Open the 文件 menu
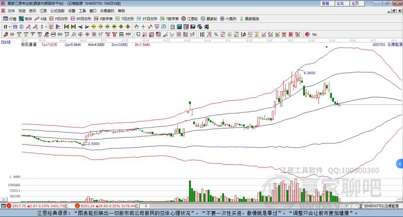403x217 pixels. 11,11
